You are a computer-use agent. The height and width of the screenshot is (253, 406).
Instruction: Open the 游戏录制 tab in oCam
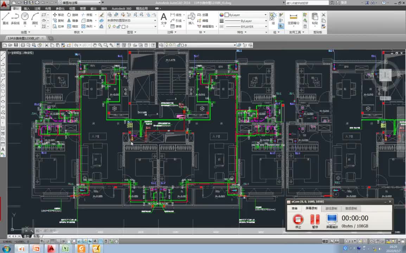tap(331, 208)
